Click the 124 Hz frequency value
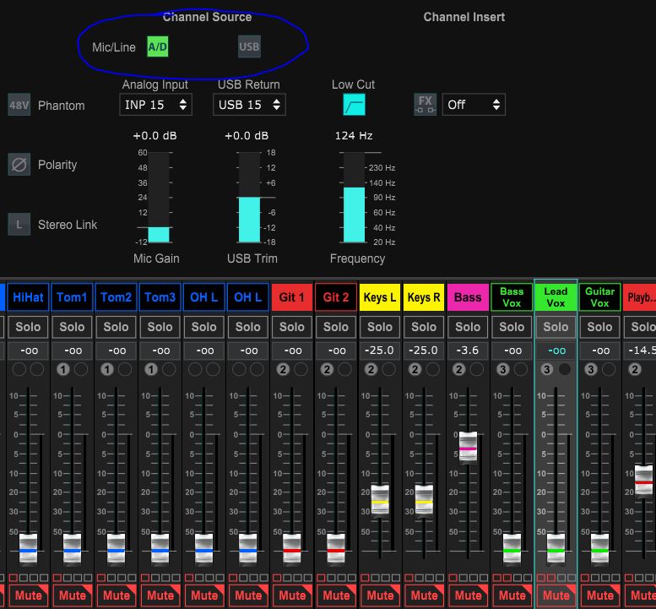 pyautogui.click(x=354, y=136)
